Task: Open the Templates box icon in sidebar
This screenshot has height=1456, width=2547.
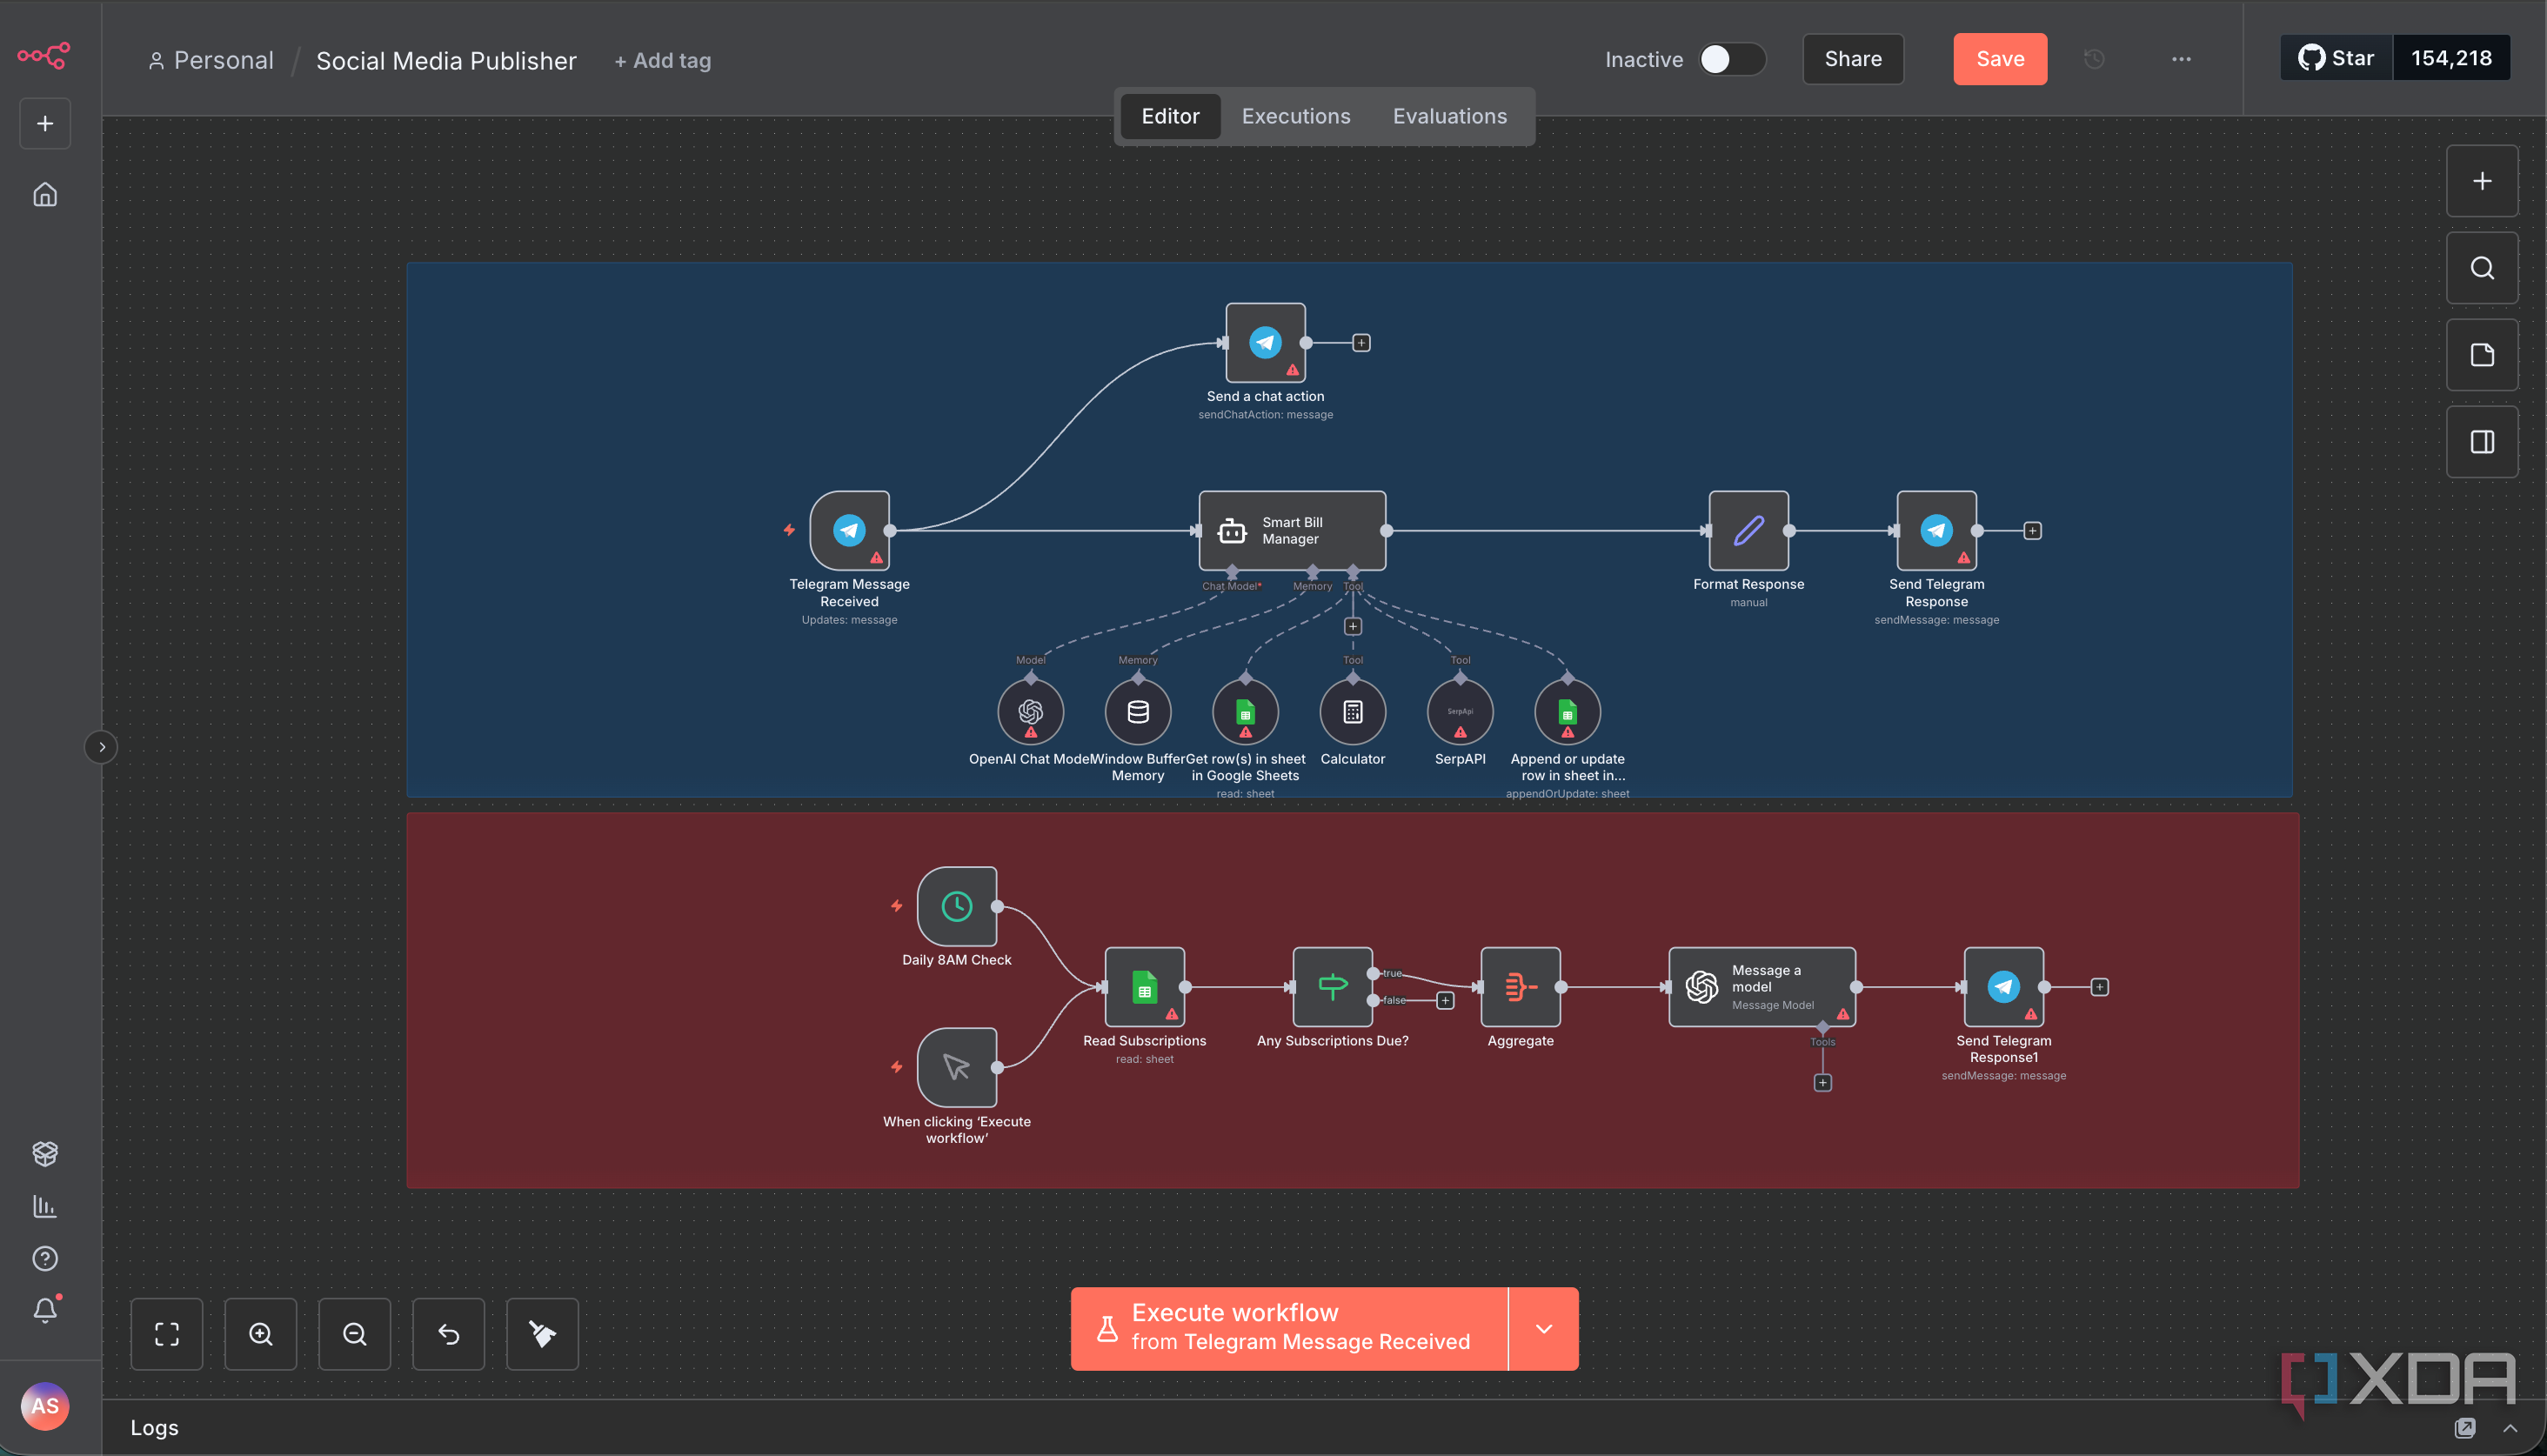Action: [x=45, y=1153]
